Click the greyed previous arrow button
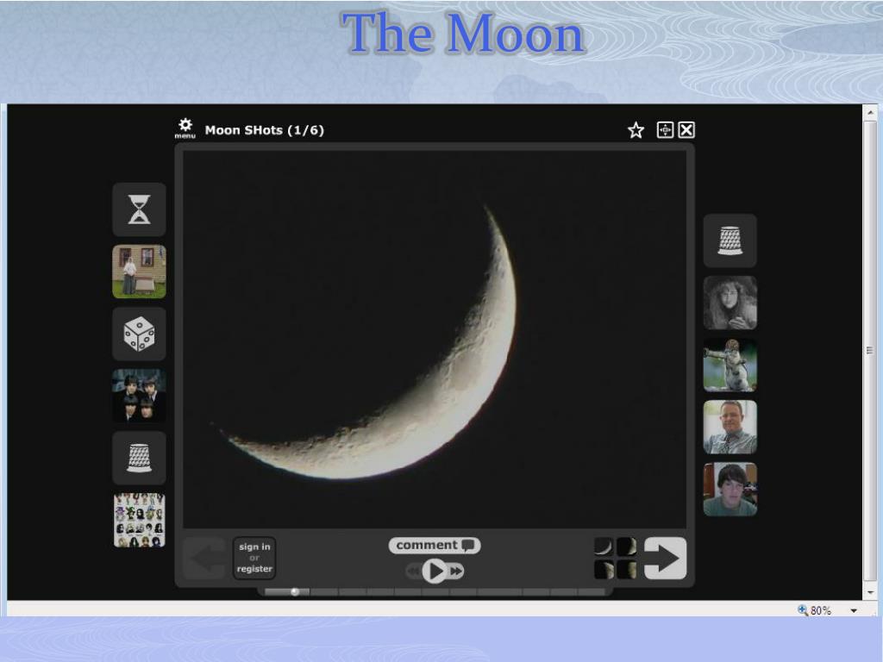 [x=204, y=558]
